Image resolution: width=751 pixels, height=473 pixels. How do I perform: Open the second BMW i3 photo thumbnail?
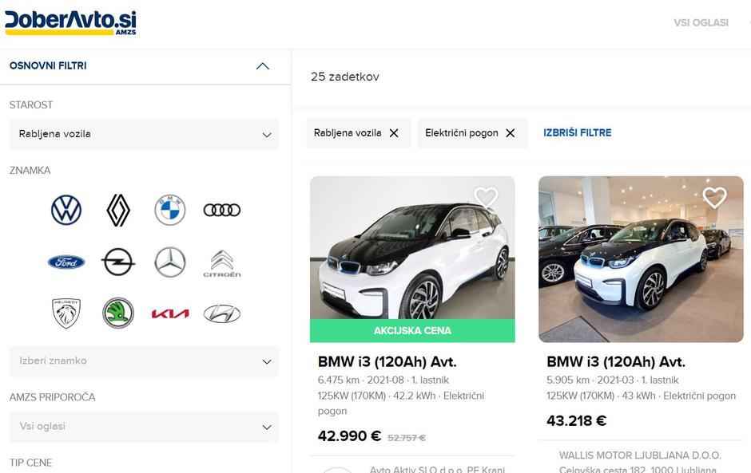click(x=642, y=258)
